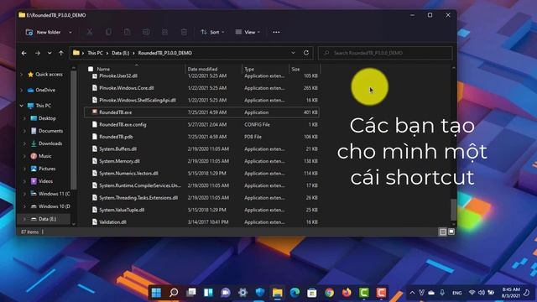Open Settings gear on the taskbar
537x302 pixels.
click(x=242, y=293)
